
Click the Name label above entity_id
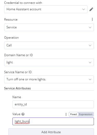17,97
